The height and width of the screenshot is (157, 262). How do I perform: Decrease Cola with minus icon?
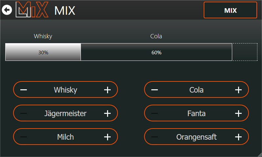pos(155,90)
